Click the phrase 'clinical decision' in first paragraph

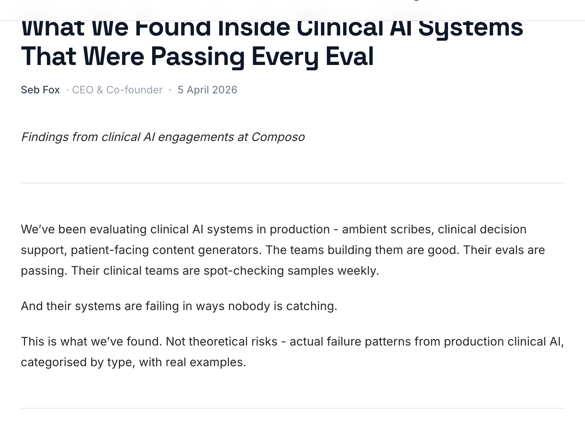click(x=482, y=229)
